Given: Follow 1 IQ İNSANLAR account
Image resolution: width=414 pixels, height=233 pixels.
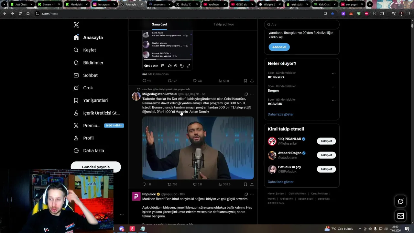Looking at the screenshot, I should pyautogui.click(x=326, y=141).
